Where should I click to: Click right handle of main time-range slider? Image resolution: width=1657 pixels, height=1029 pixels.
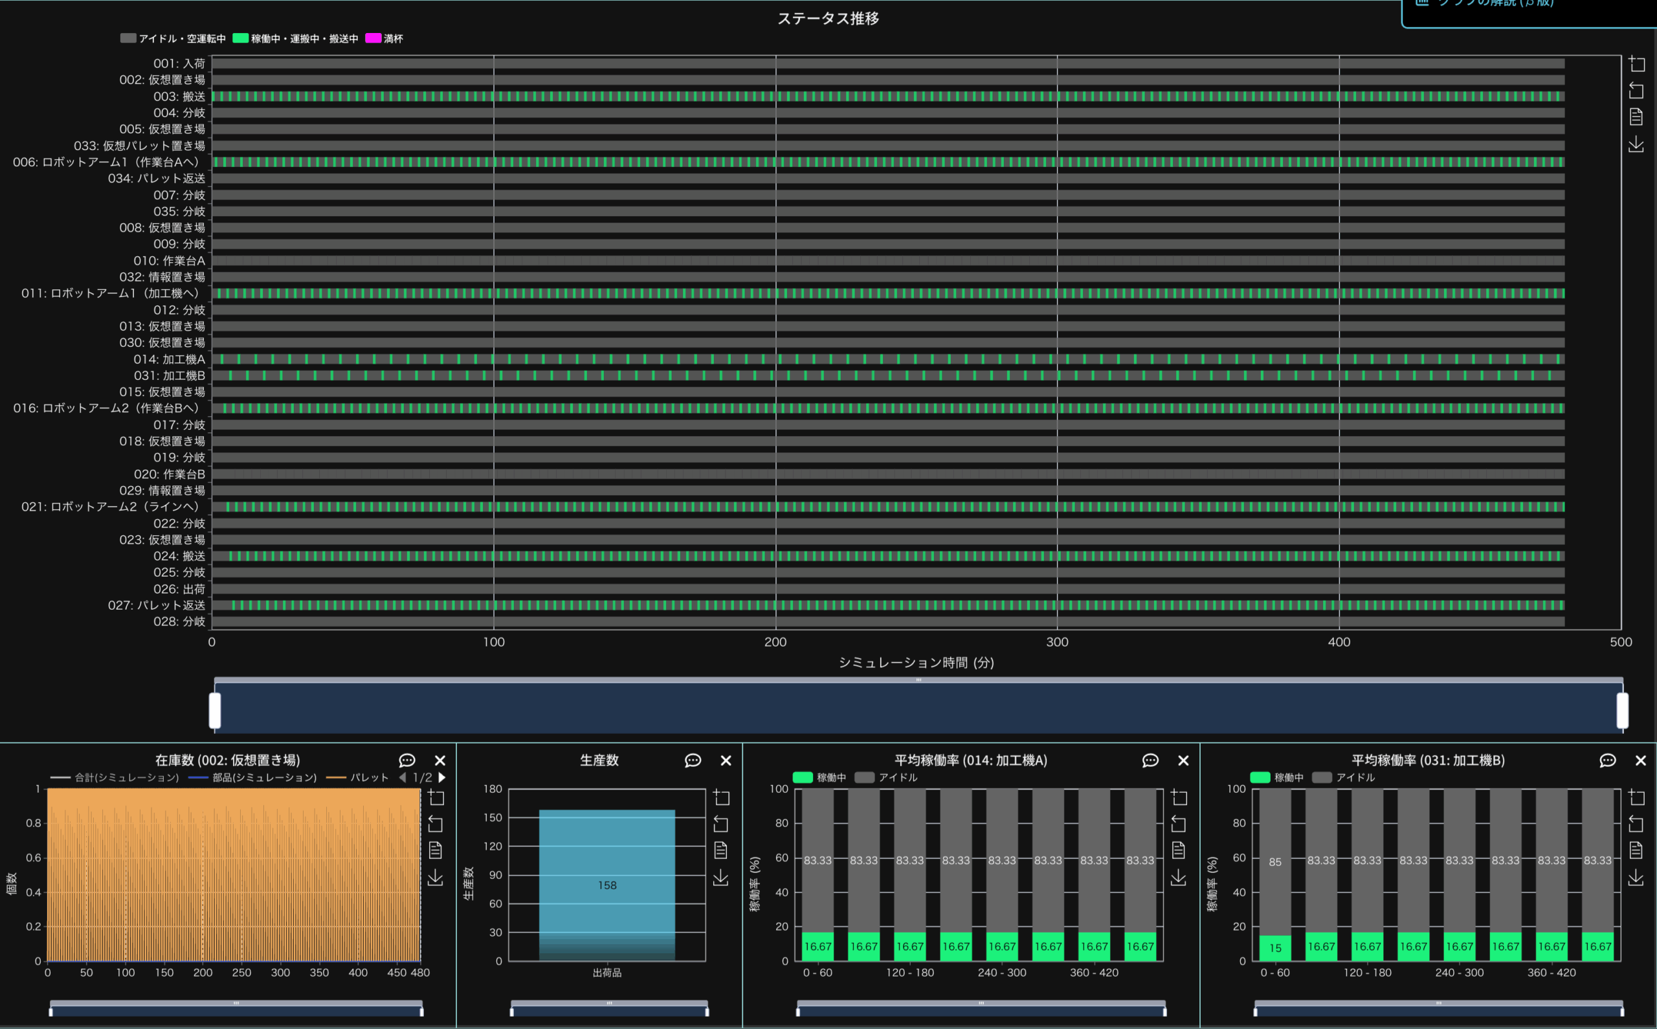coord(1622,710)
